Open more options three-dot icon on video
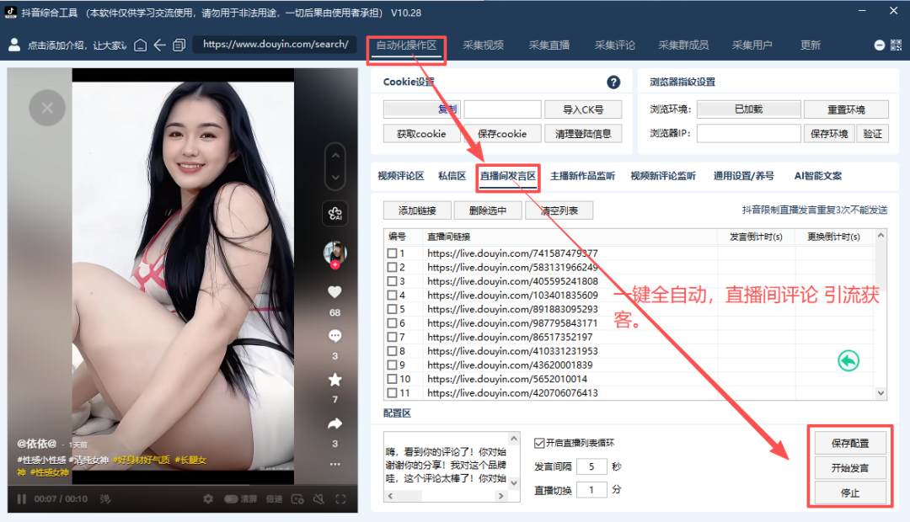Image resolution: width=910 pixels, height=522 pixels. tap(335, 464)
